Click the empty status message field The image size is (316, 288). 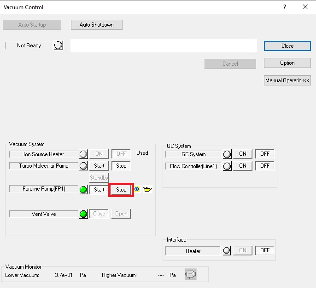(x=164, y=46)
